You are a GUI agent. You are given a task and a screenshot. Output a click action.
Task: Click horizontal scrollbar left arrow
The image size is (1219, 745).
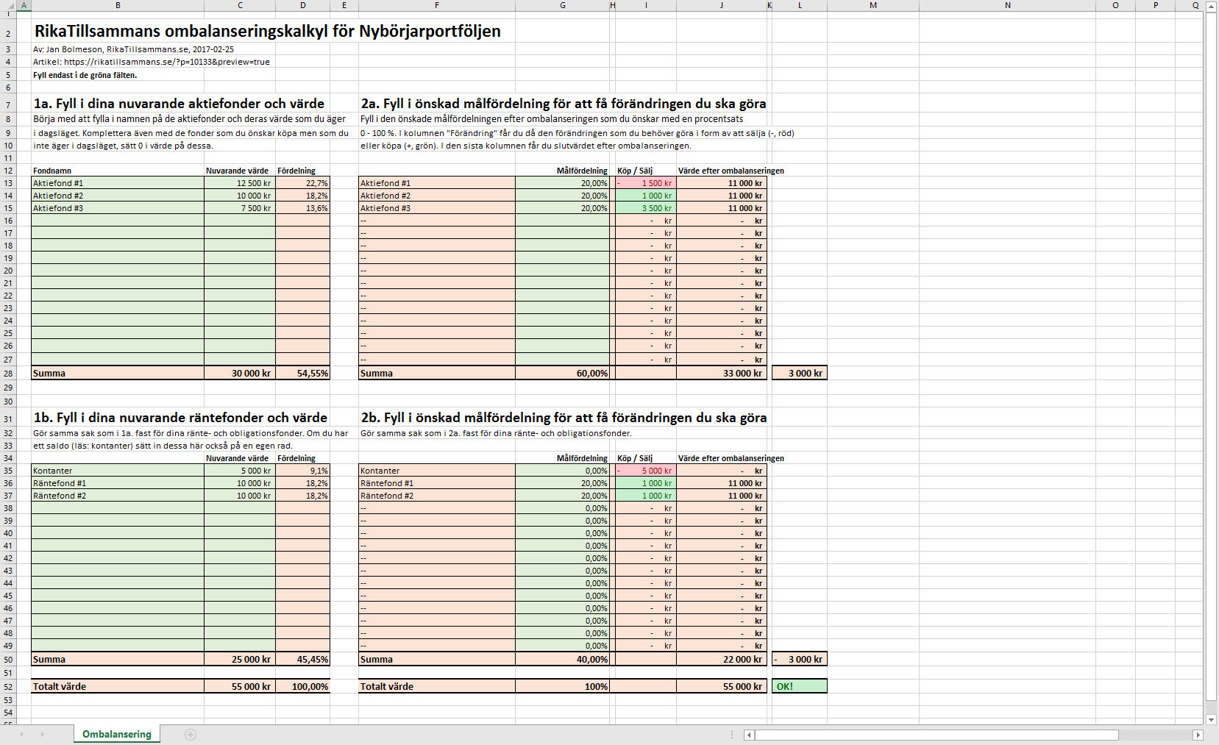tap(749, 735)
